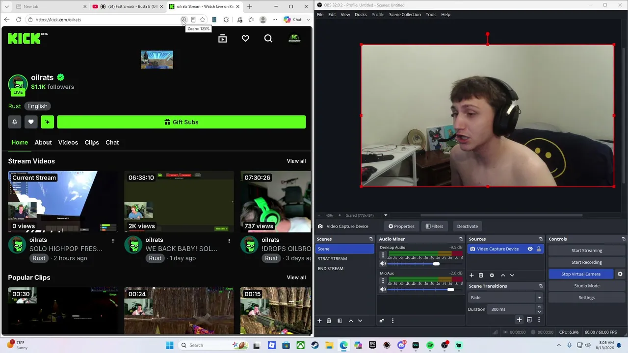Open source Properties in OBS
This screenshot has height=353, width=628.
point(401,226)
